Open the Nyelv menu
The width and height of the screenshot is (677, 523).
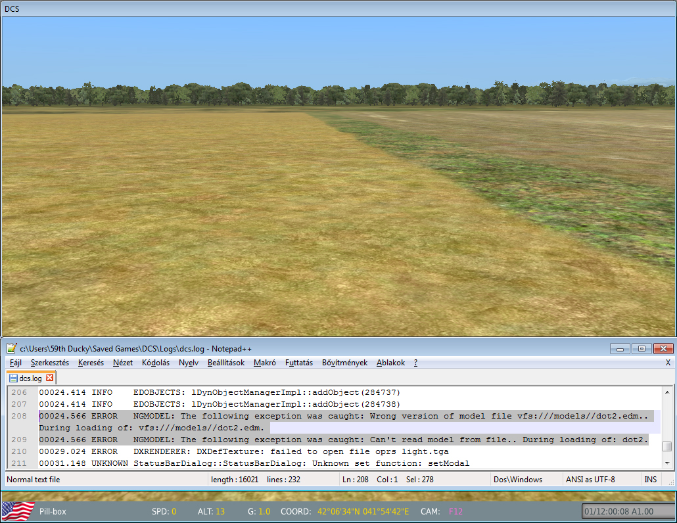coord(188,363)
